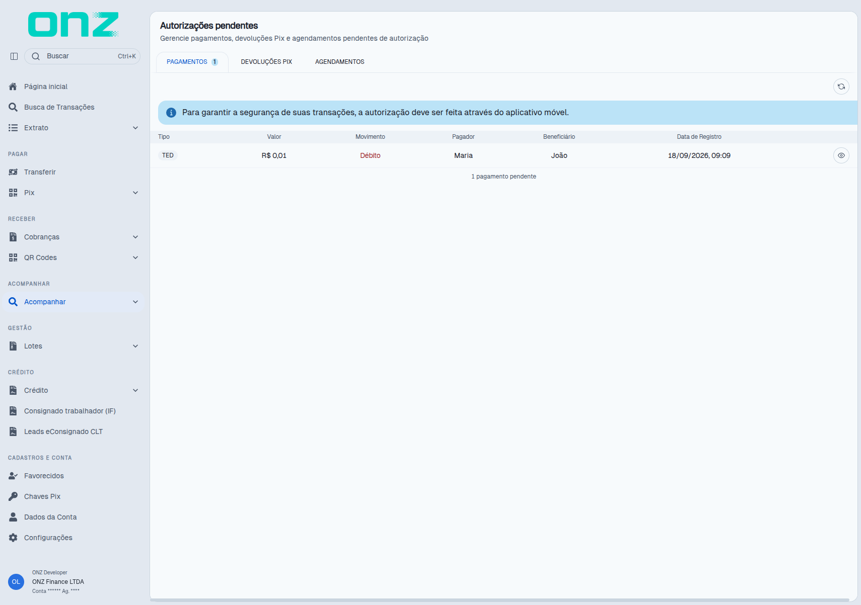Viewport: 861px width, 605px height.
Task: Click the R$ 0,01 value cell
Action: (x=274, y=155)
